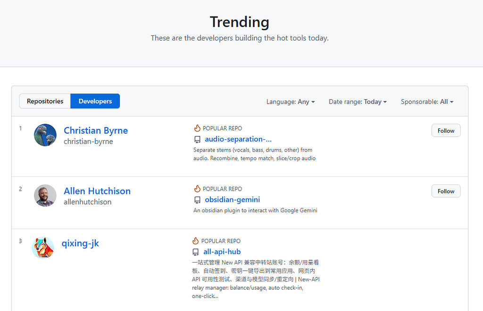Click the repo icon beside obsidian-gemini
This screenshot has width=483, height=311.
198,200
